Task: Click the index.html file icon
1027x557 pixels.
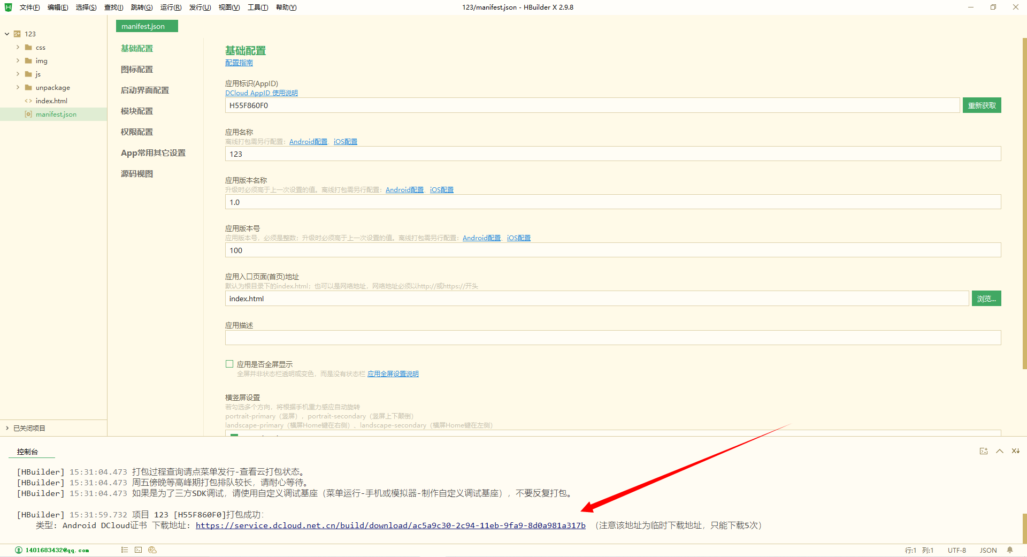Action: click(29, 101)
